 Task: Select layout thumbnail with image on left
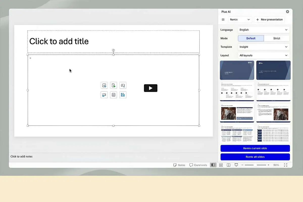tap(237, 113)
